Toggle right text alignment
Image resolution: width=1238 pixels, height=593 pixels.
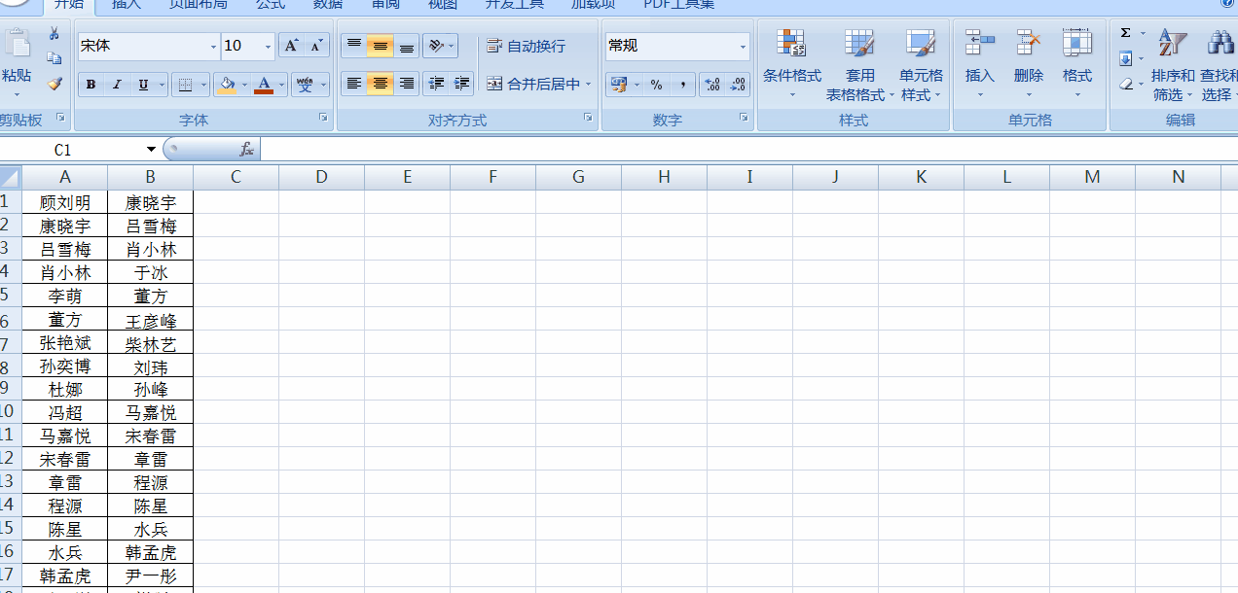[407, 84]
